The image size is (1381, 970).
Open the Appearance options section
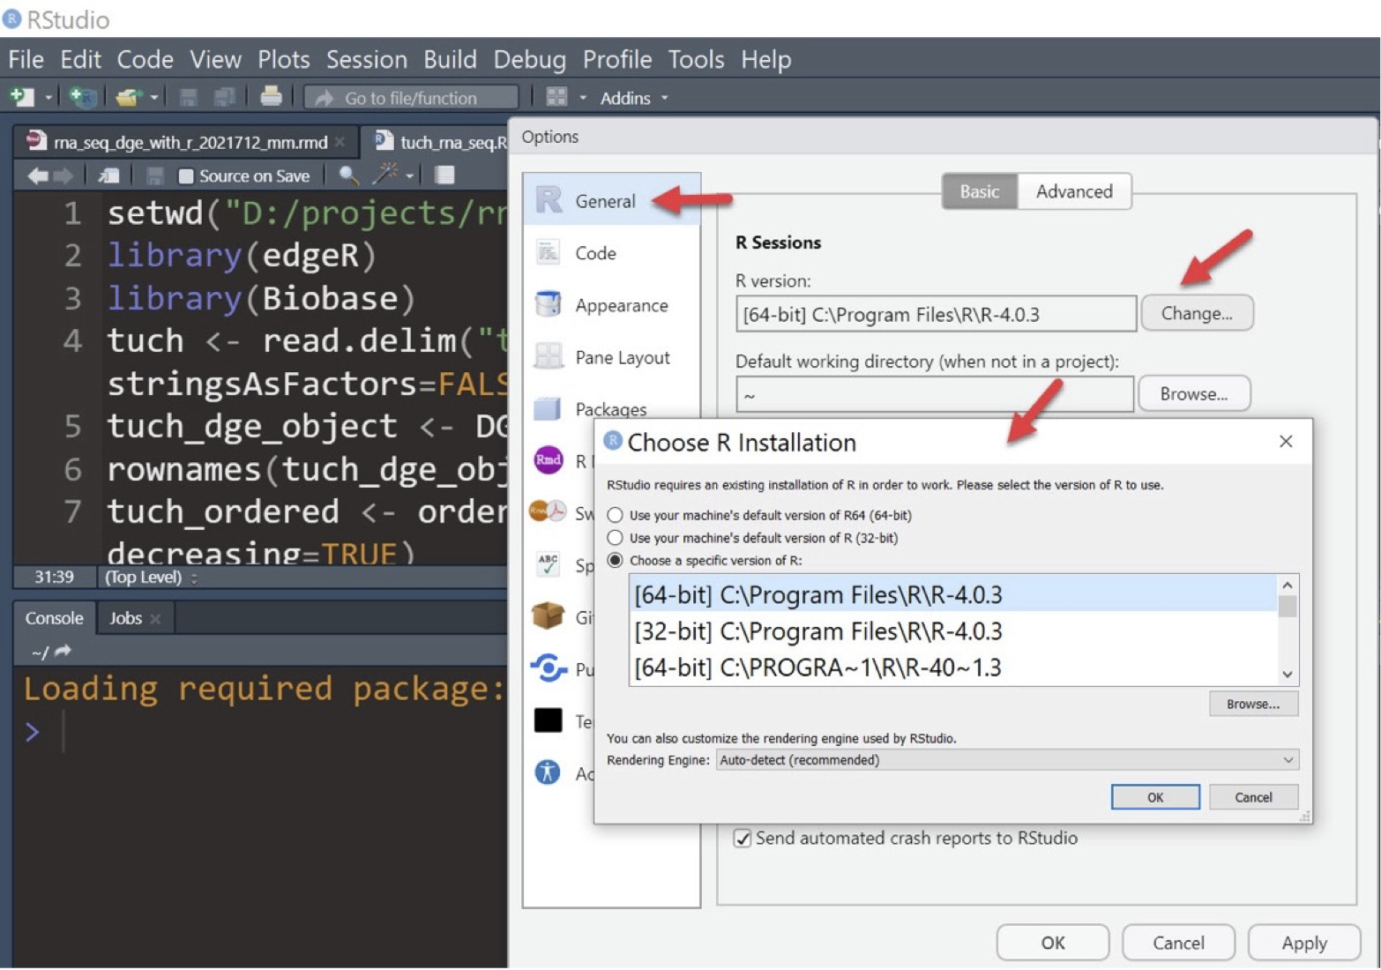(x=621, y=305)
